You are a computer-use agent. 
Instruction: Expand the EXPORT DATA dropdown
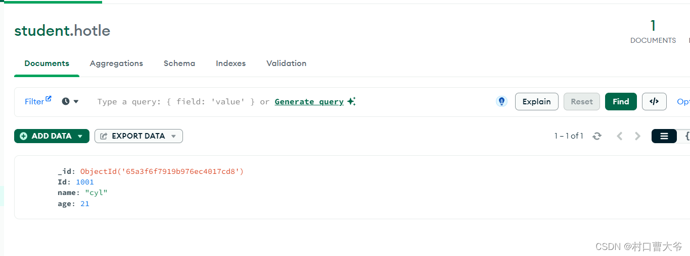pyautogui.click(x=173, y=136)
